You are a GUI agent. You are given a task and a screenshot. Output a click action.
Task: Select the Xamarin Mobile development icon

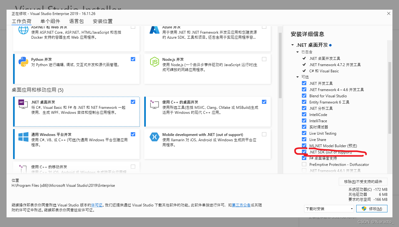click(x=154, y=137)
